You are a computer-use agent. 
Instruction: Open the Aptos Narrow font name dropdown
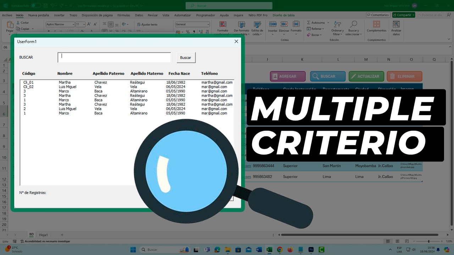(73, 24)
